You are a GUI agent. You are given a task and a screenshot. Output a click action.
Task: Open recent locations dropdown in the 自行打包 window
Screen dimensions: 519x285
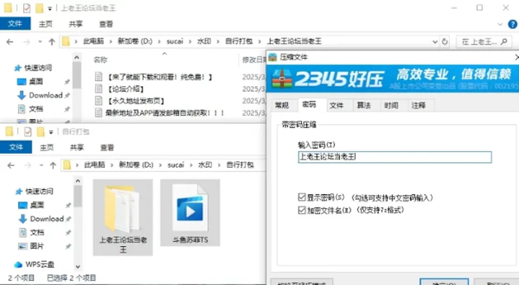click(x=42, y=165)
